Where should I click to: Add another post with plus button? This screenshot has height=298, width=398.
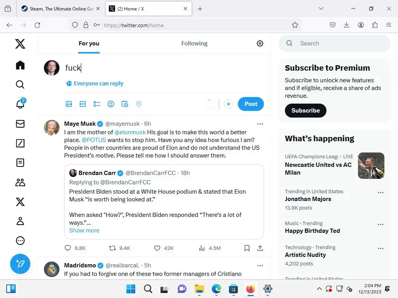(229, 104)
